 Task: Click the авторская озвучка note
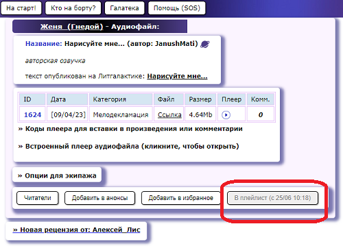[55, 61]
